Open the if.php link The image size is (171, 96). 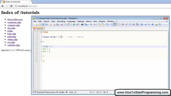pos(10,31)
